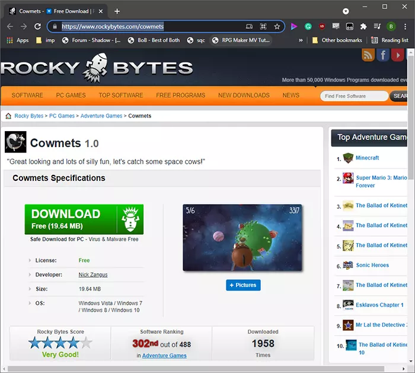Open the Rocky Bytes YouTube icon
The image size is (415, 373).
398,55
